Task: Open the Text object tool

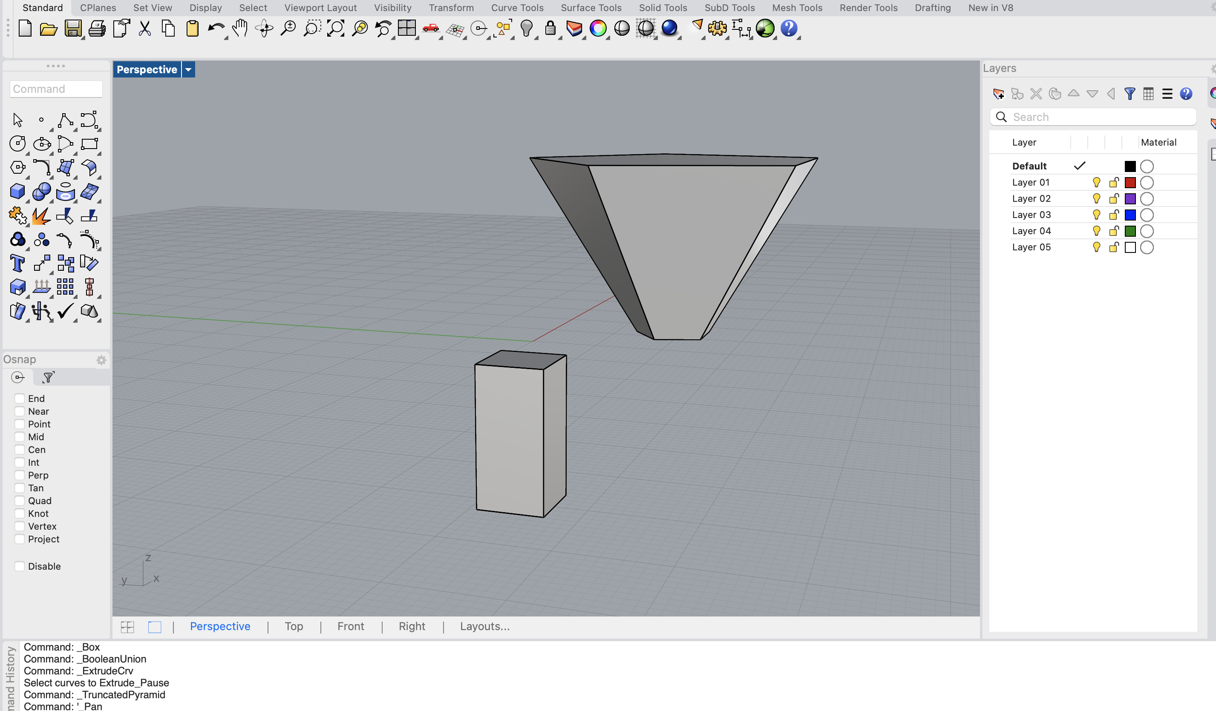Action: (x=17, y=264)
